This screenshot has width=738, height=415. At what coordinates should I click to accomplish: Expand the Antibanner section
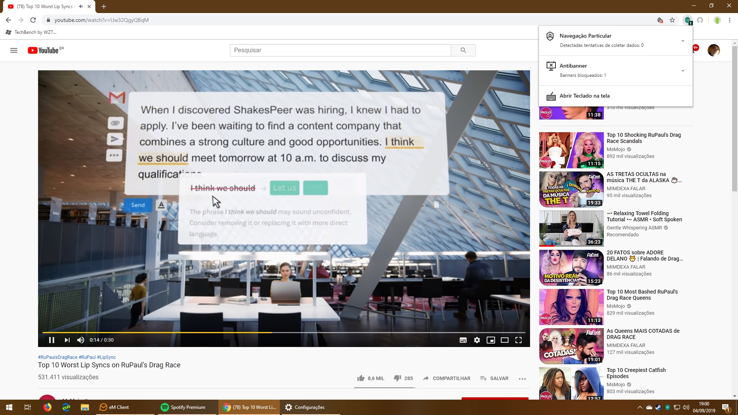point(683,70)
